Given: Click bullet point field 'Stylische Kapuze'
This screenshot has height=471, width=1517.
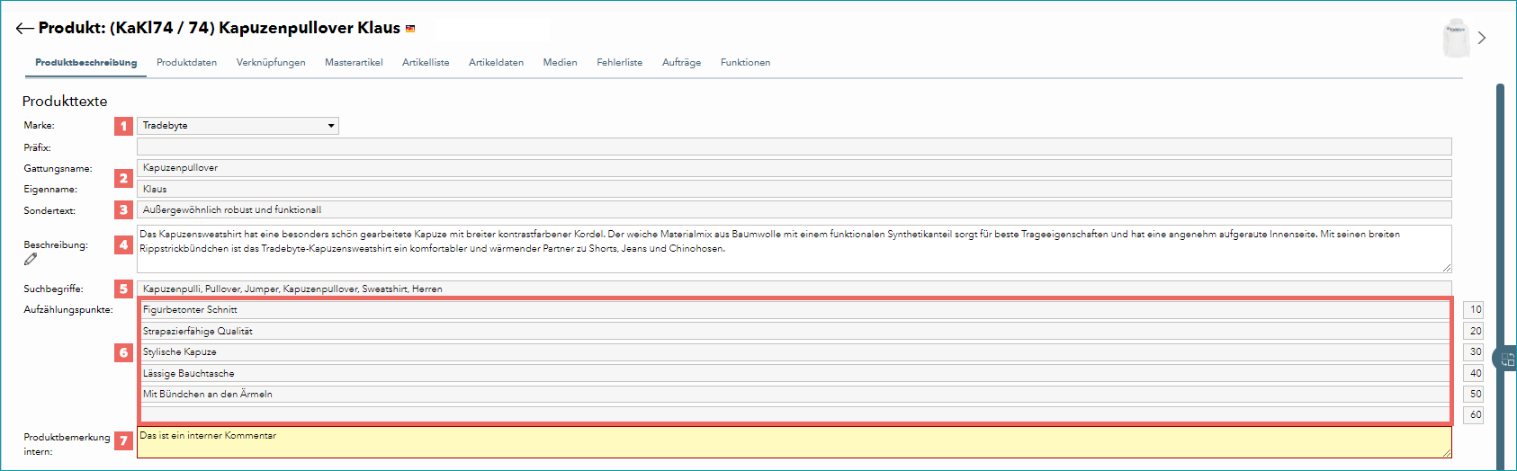Looking at the screenshot, I should pyautogui.click(x=795, y=352).
